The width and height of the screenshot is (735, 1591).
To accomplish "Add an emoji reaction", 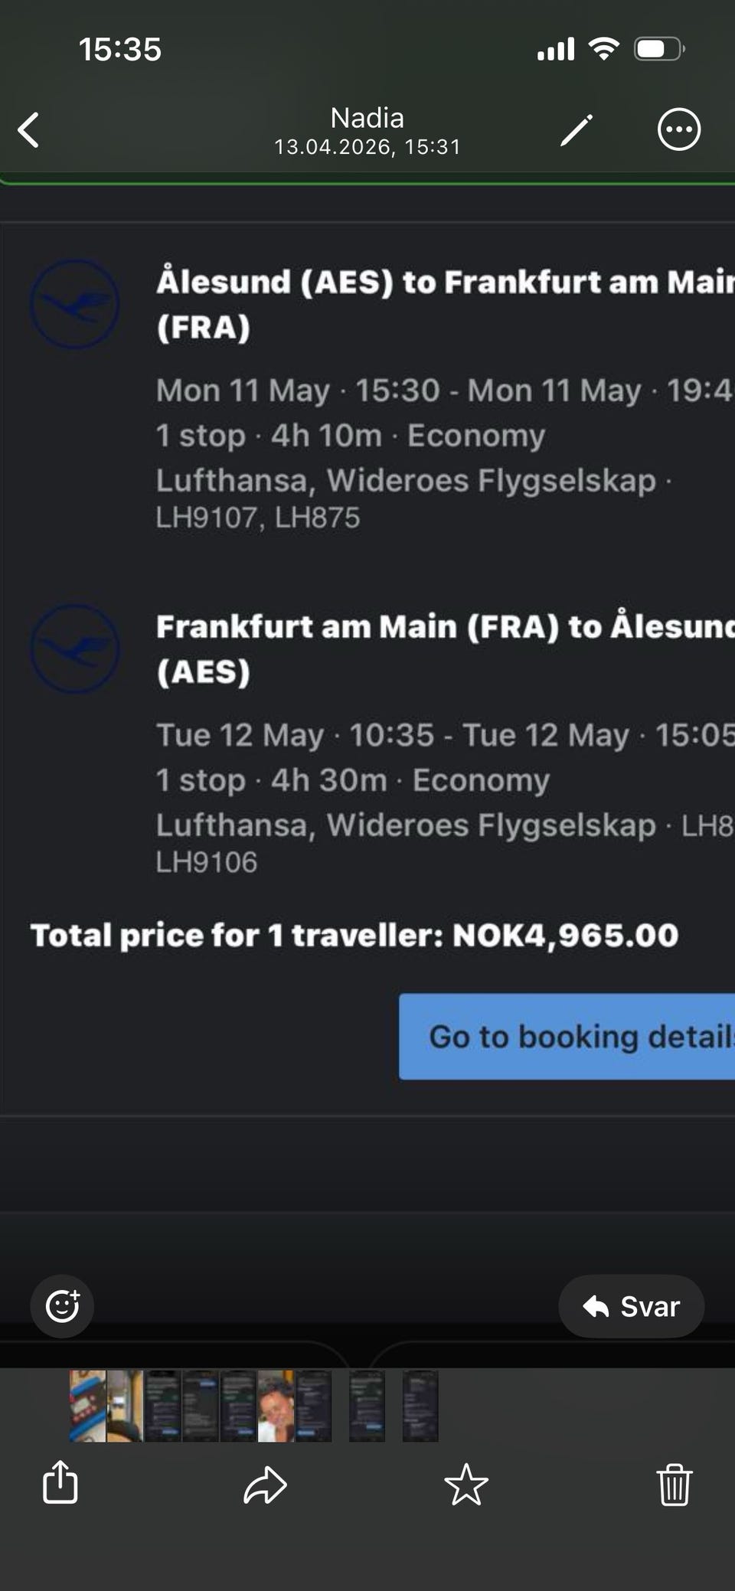I will click(62, 1305).
